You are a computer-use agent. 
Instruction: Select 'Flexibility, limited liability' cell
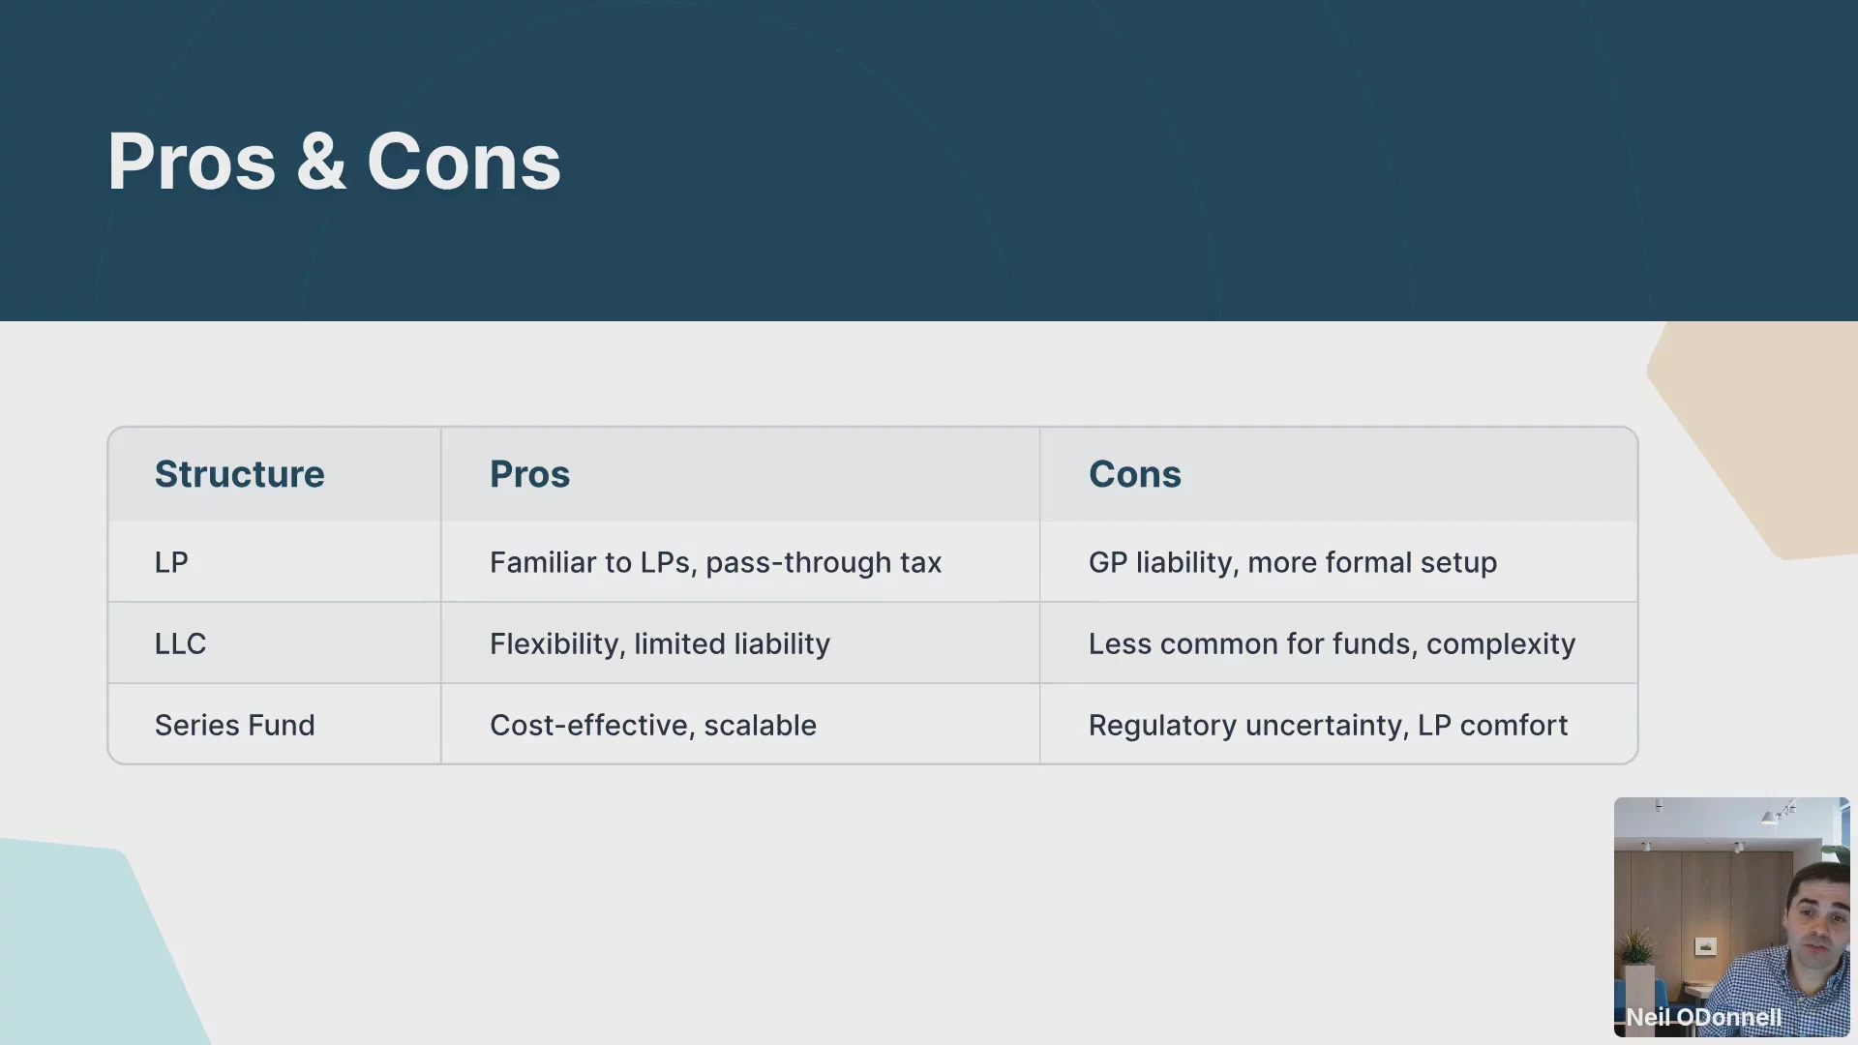(x=740, y=643)
